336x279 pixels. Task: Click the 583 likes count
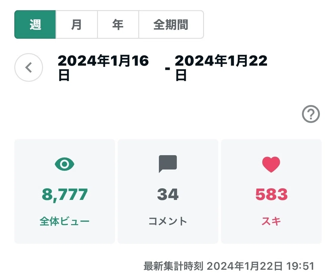coord(271,195)
